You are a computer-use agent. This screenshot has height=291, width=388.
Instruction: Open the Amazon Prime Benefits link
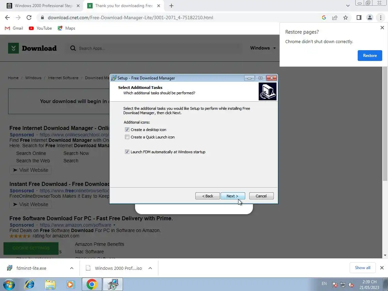[99, 244]
